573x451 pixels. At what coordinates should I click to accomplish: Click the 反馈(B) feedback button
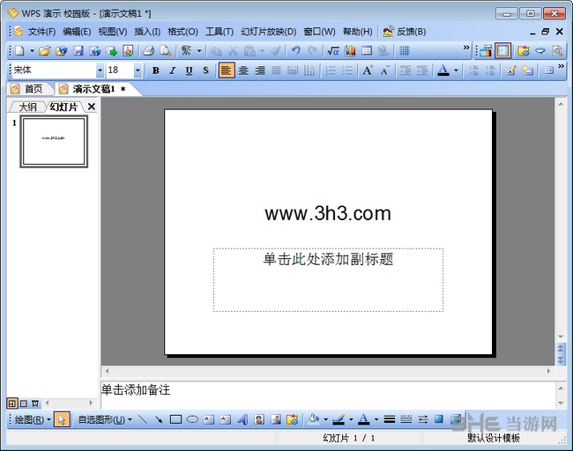405,32
